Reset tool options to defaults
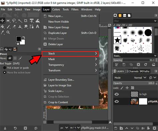The height and width of the screenshot is (131, 158). (x=36, y=128)
